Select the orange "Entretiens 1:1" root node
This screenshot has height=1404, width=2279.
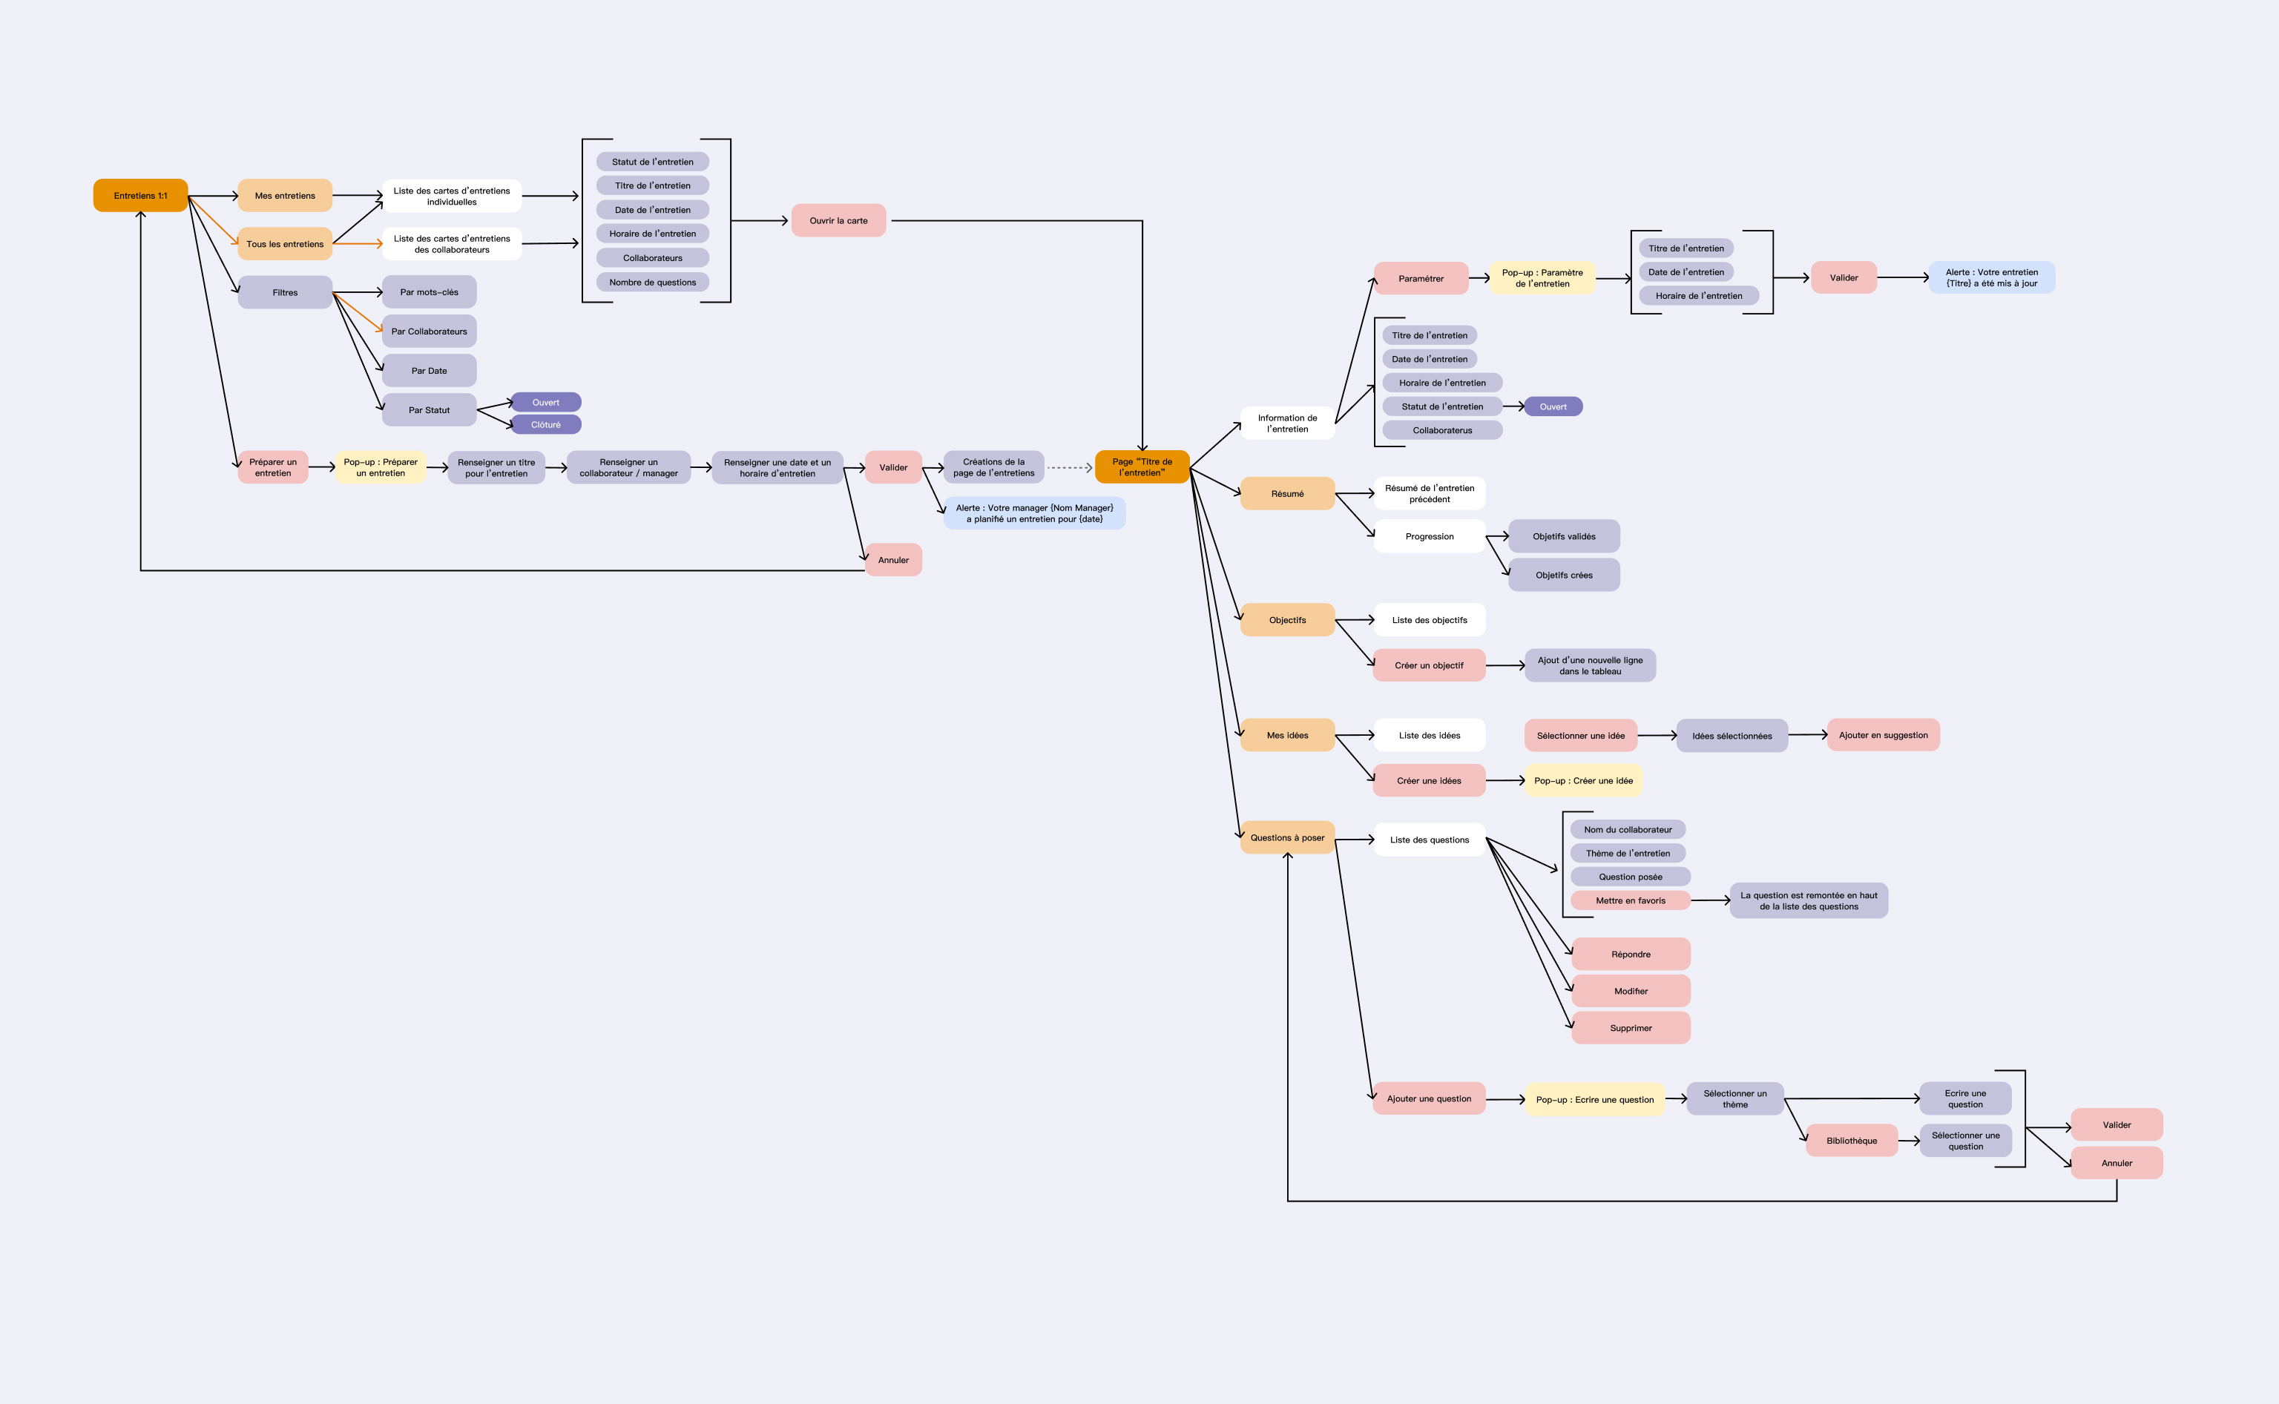pos(140,195)
